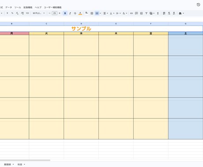Open text rotation dropdown
The height and width of the screenshot is (167, 203).
pos(124,13)
